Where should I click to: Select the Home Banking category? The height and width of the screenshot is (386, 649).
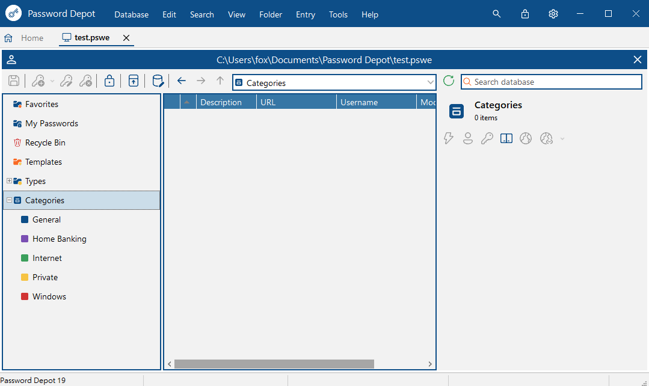pos(59,239)
